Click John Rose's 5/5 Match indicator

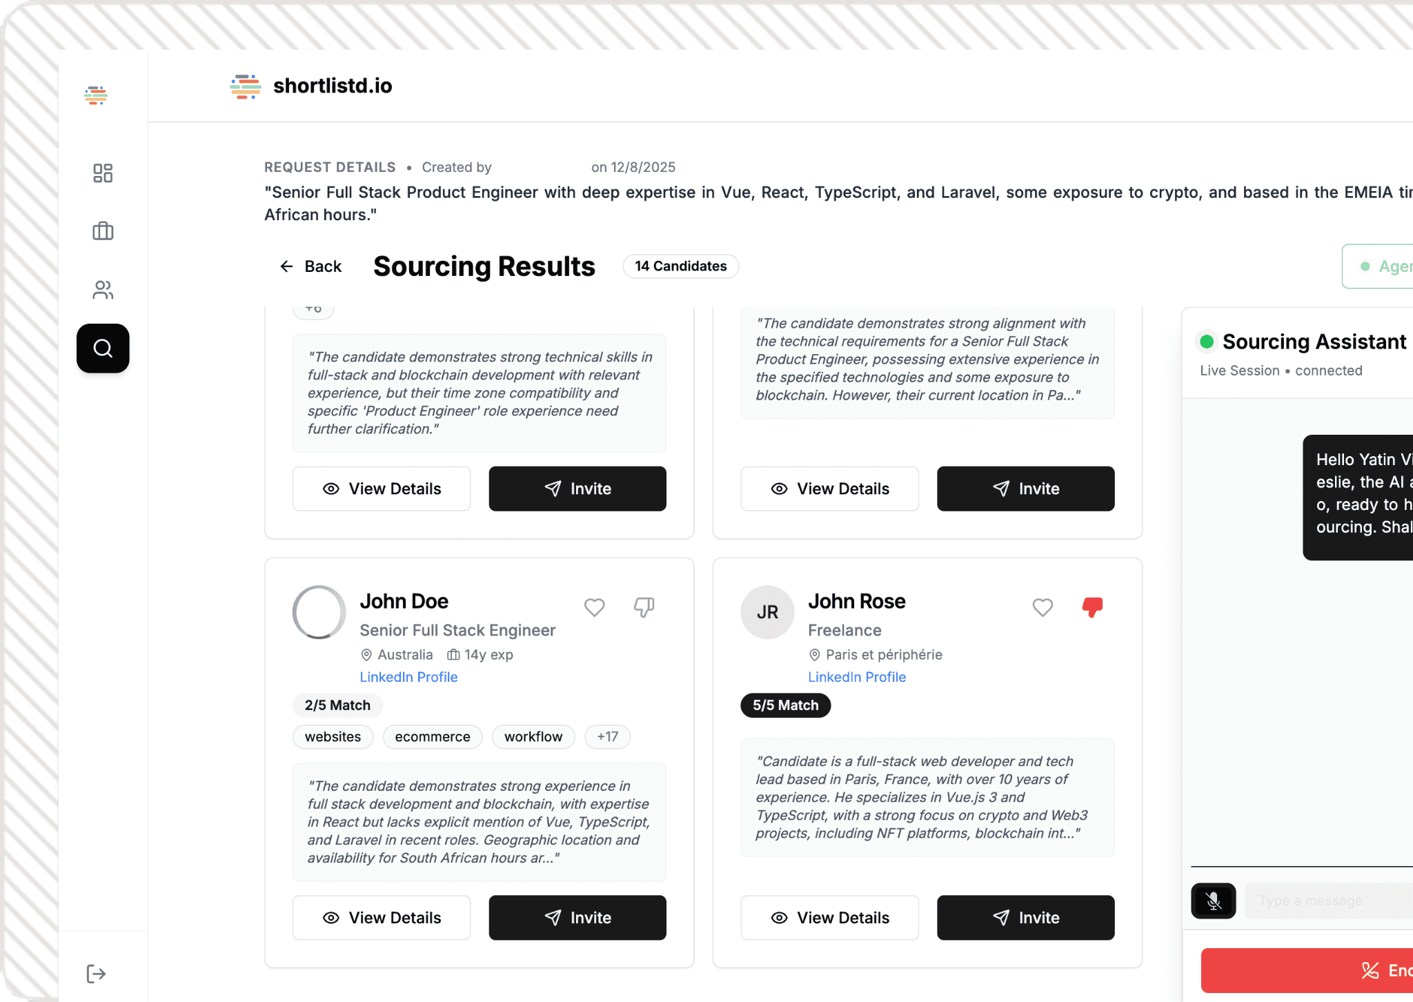click(785, 705)
